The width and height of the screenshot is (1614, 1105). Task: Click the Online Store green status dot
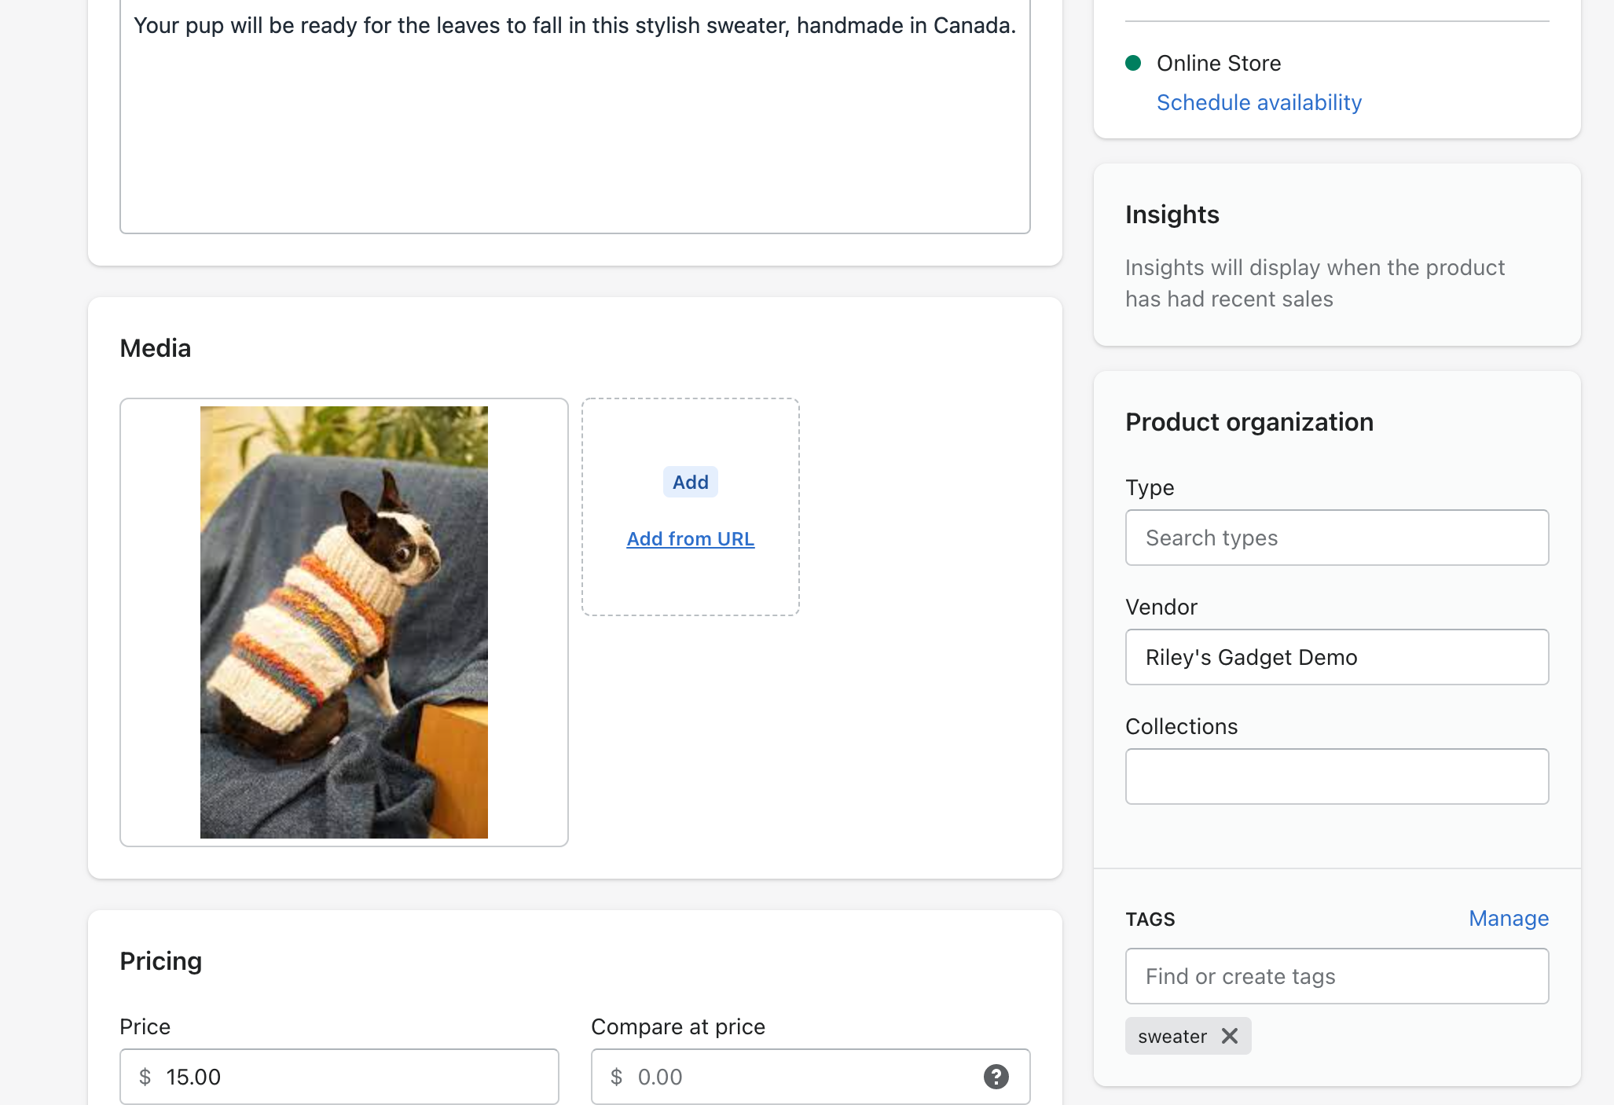tap(1133, 63)
